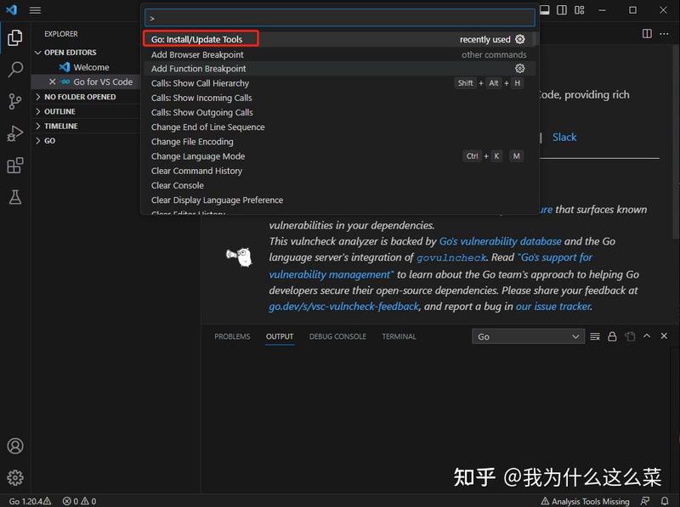
Task: Select Calls: Show Incoming Calls command
Action: pyautogui.click(x=339, y=98)
